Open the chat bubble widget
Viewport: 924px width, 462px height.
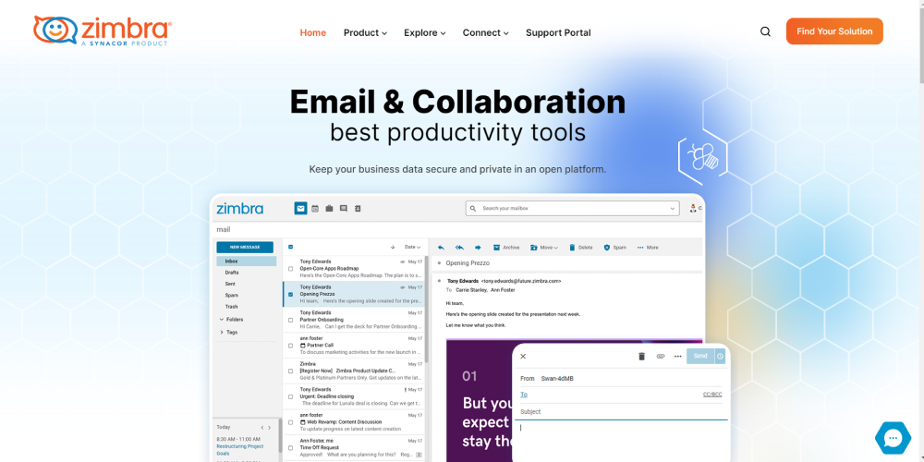coord(893,438)
